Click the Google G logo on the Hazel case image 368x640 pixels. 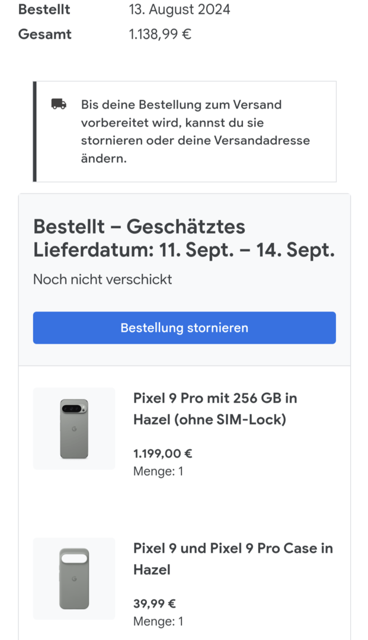tap(74, 578)
